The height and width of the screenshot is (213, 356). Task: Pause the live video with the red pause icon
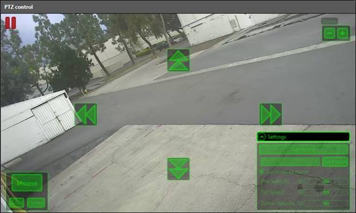tap(11, 23)
